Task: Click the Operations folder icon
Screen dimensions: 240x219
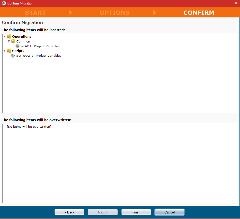Action: click(9, 36)
